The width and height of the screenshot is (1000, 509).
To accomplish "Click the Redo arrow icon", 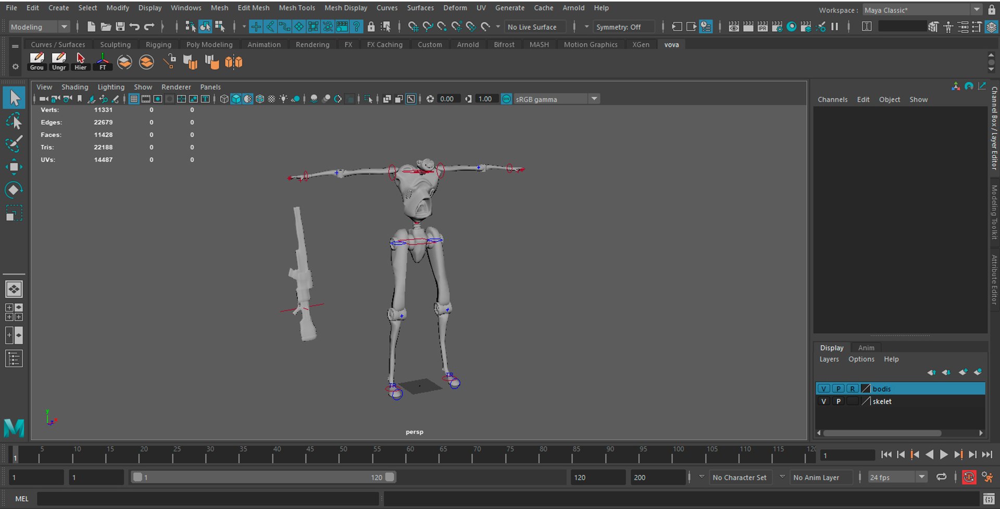I will coord(149,27).
